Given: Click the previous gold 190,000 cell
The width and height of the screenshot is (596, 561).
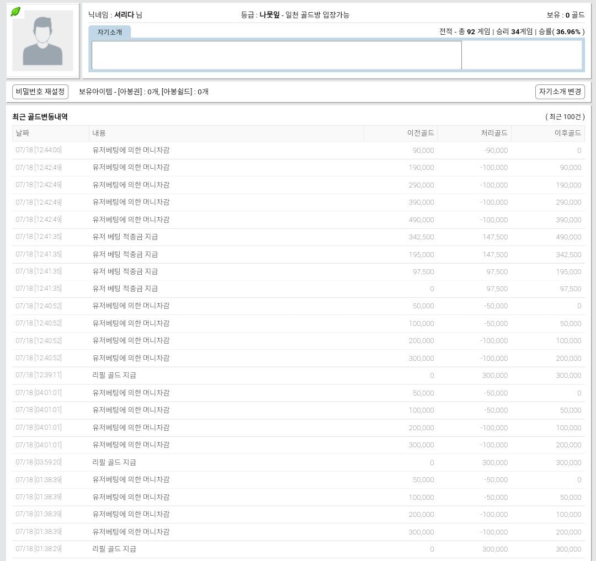Looking at the screenshot, I should click(421, 168).
